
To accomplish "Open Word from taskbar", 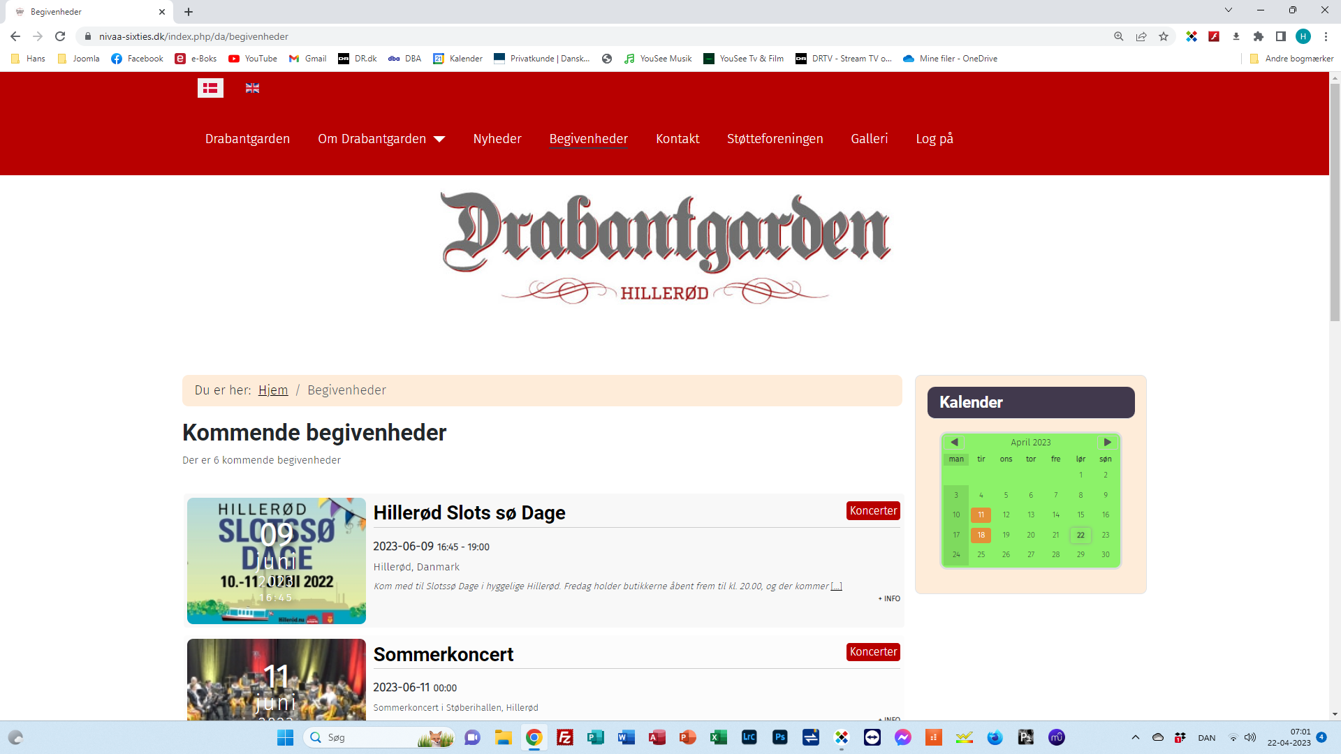I will (626, 737).
